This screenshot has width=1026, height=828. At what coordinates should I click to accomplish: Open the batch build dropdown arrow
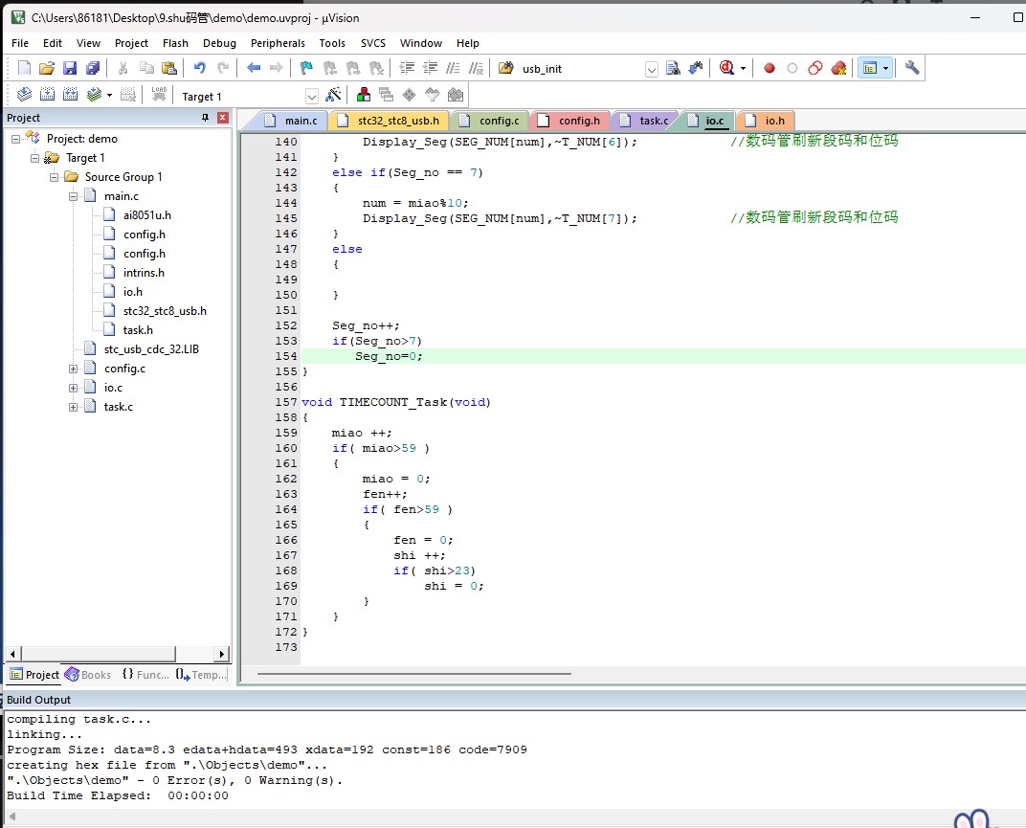pos(108,95)
